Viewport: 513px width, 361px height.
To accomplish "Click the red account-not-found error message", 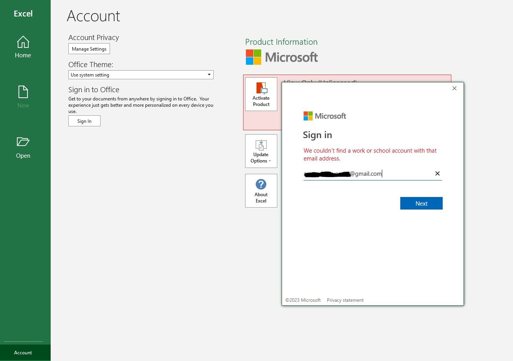I will click(370, 155).
